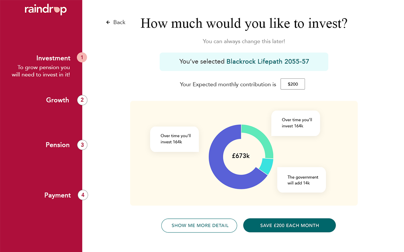
Task: Click the back arrow icon
Action: pos(108,22)
